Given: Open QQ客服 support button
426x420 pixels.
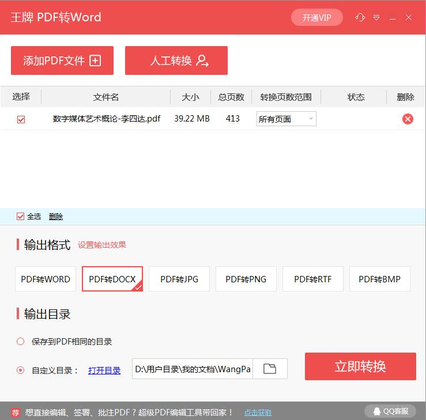Looking at the screenshot, I should pos(390,411).
